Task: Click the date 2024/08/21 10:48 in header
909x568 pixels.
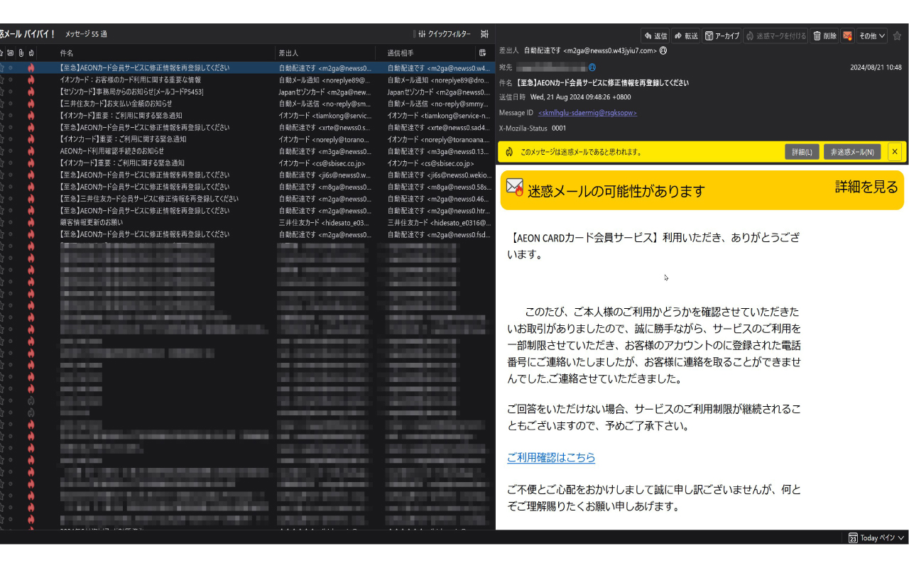Action: coord(876,67)
